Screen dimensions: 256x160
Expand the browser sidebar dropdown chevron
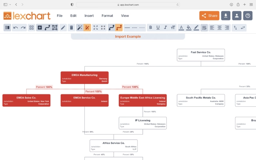pos(10,4)
